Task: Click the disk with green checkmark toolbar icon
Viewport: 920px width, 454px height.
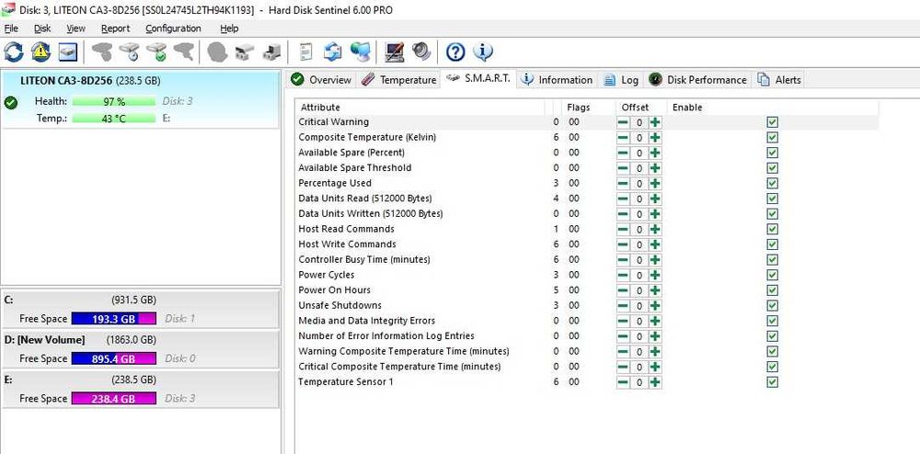Action: point(156,52)
